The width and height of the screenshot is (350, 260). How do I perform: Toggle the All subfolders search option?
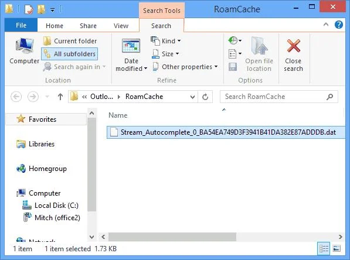coord(70,54)
